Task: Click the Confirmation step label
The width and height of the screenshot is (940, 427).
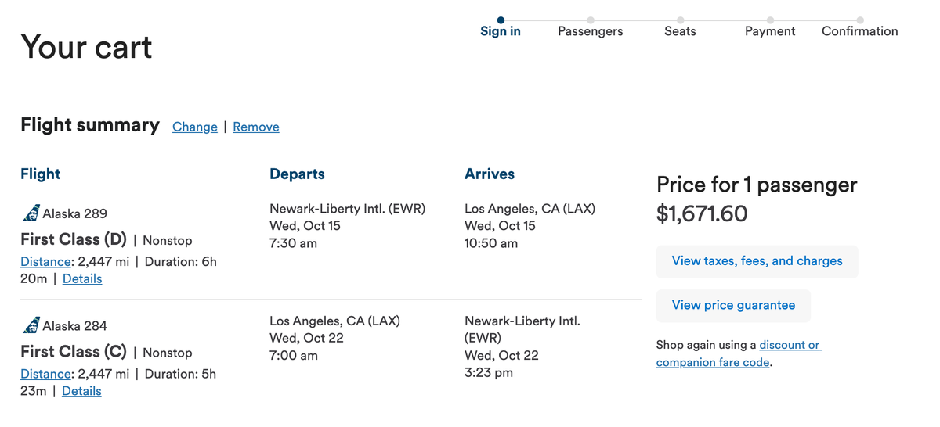Action: click(x=860, y=31)
